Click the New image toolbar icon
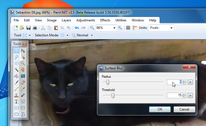206x126 pixels. (16, 28)
